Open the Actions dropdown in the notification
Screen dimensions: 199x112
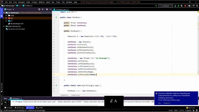[167, 103]
